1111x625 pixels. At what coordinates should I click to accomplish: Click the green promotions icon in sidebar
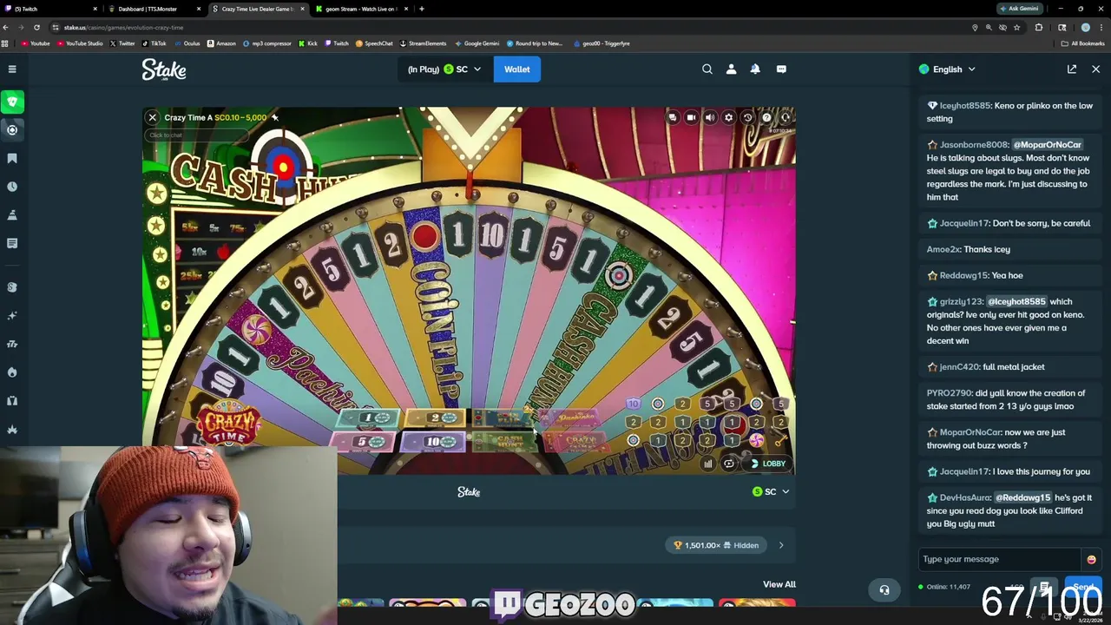12,102
